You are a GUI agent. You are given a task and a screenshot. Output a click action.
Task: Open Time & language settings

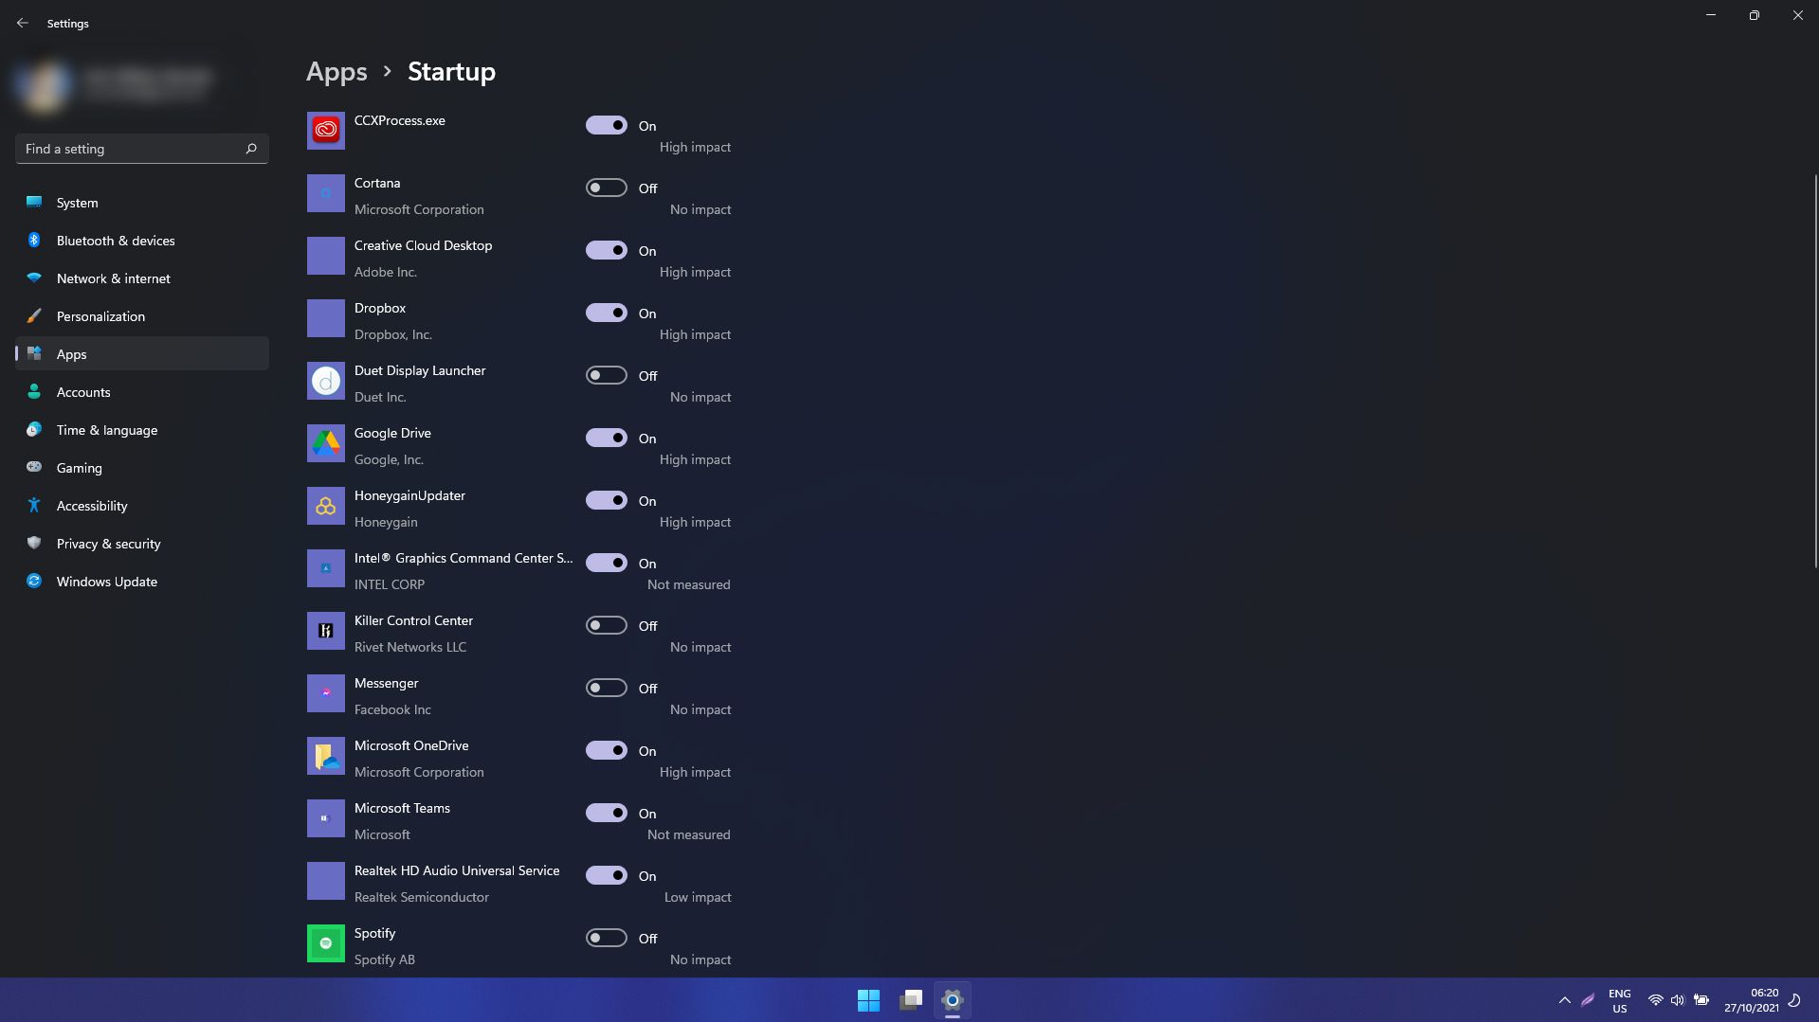[x=142, y=430]
